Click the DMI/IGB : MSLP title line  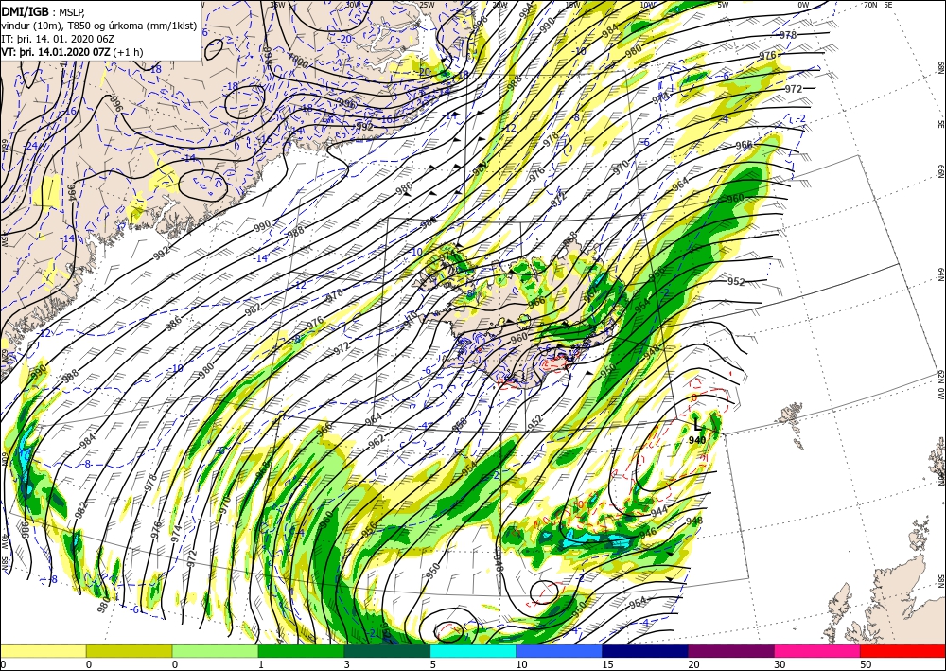pos(43,10)
